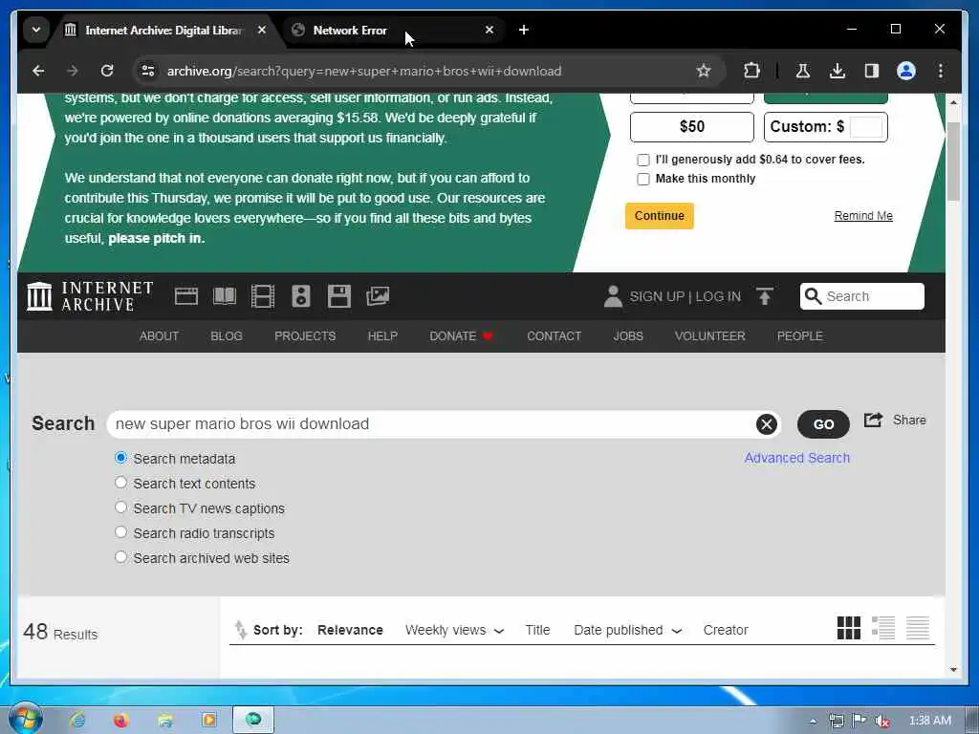The image size is (979, 734).
Task: Close the Network Error tab
Action: tap(489, 30)
